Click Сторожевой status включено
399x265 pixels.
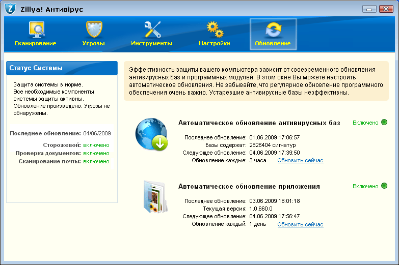(x=96, y=145)
